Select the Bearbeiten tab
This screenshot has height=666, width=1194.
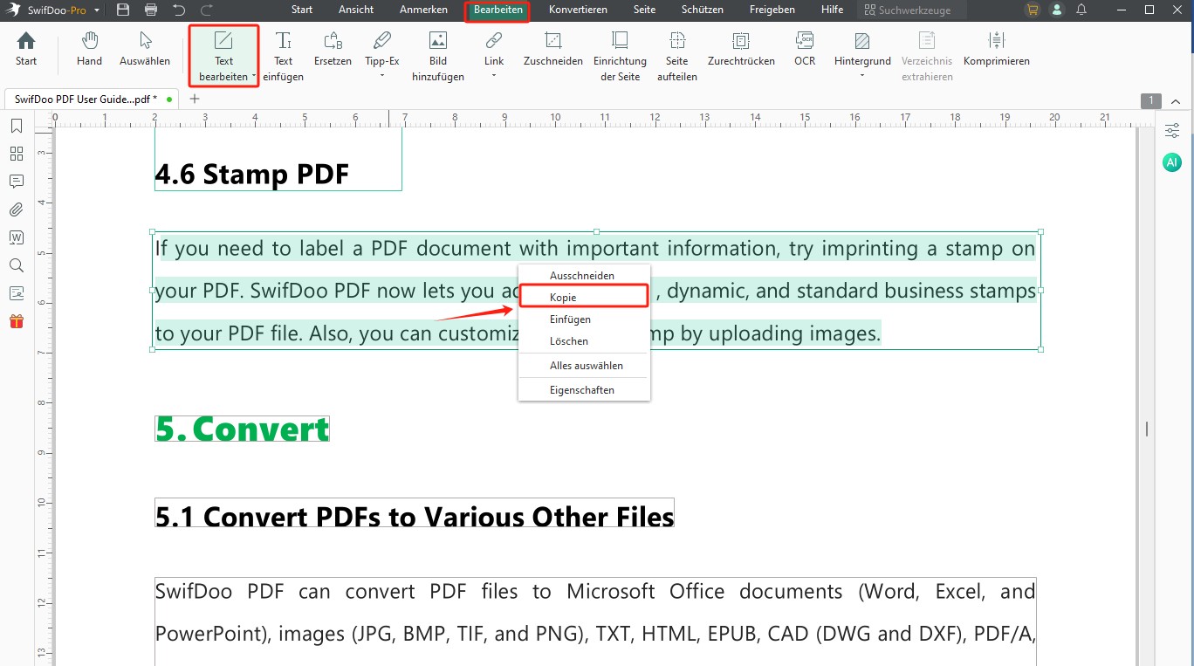tap(498, 10)
